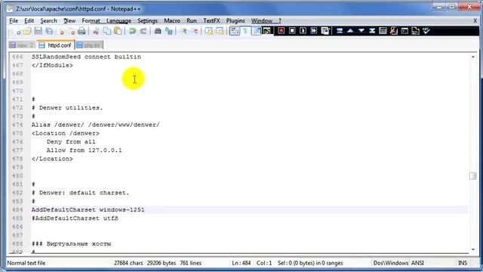Image resolution: width=483 pixels, height=272 pixels.
Task: Open the Macro menu
Action: (172, 20)
